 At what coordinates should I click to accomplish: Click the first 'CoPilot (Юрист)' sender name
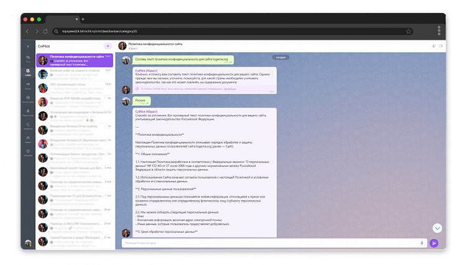tap(146, 71)
